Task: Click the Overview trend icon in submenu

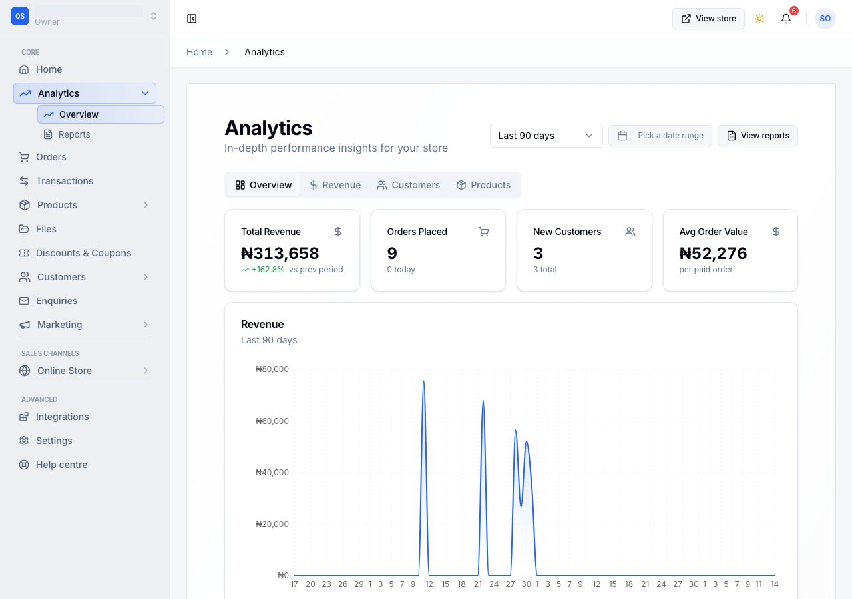Action: 49,114
